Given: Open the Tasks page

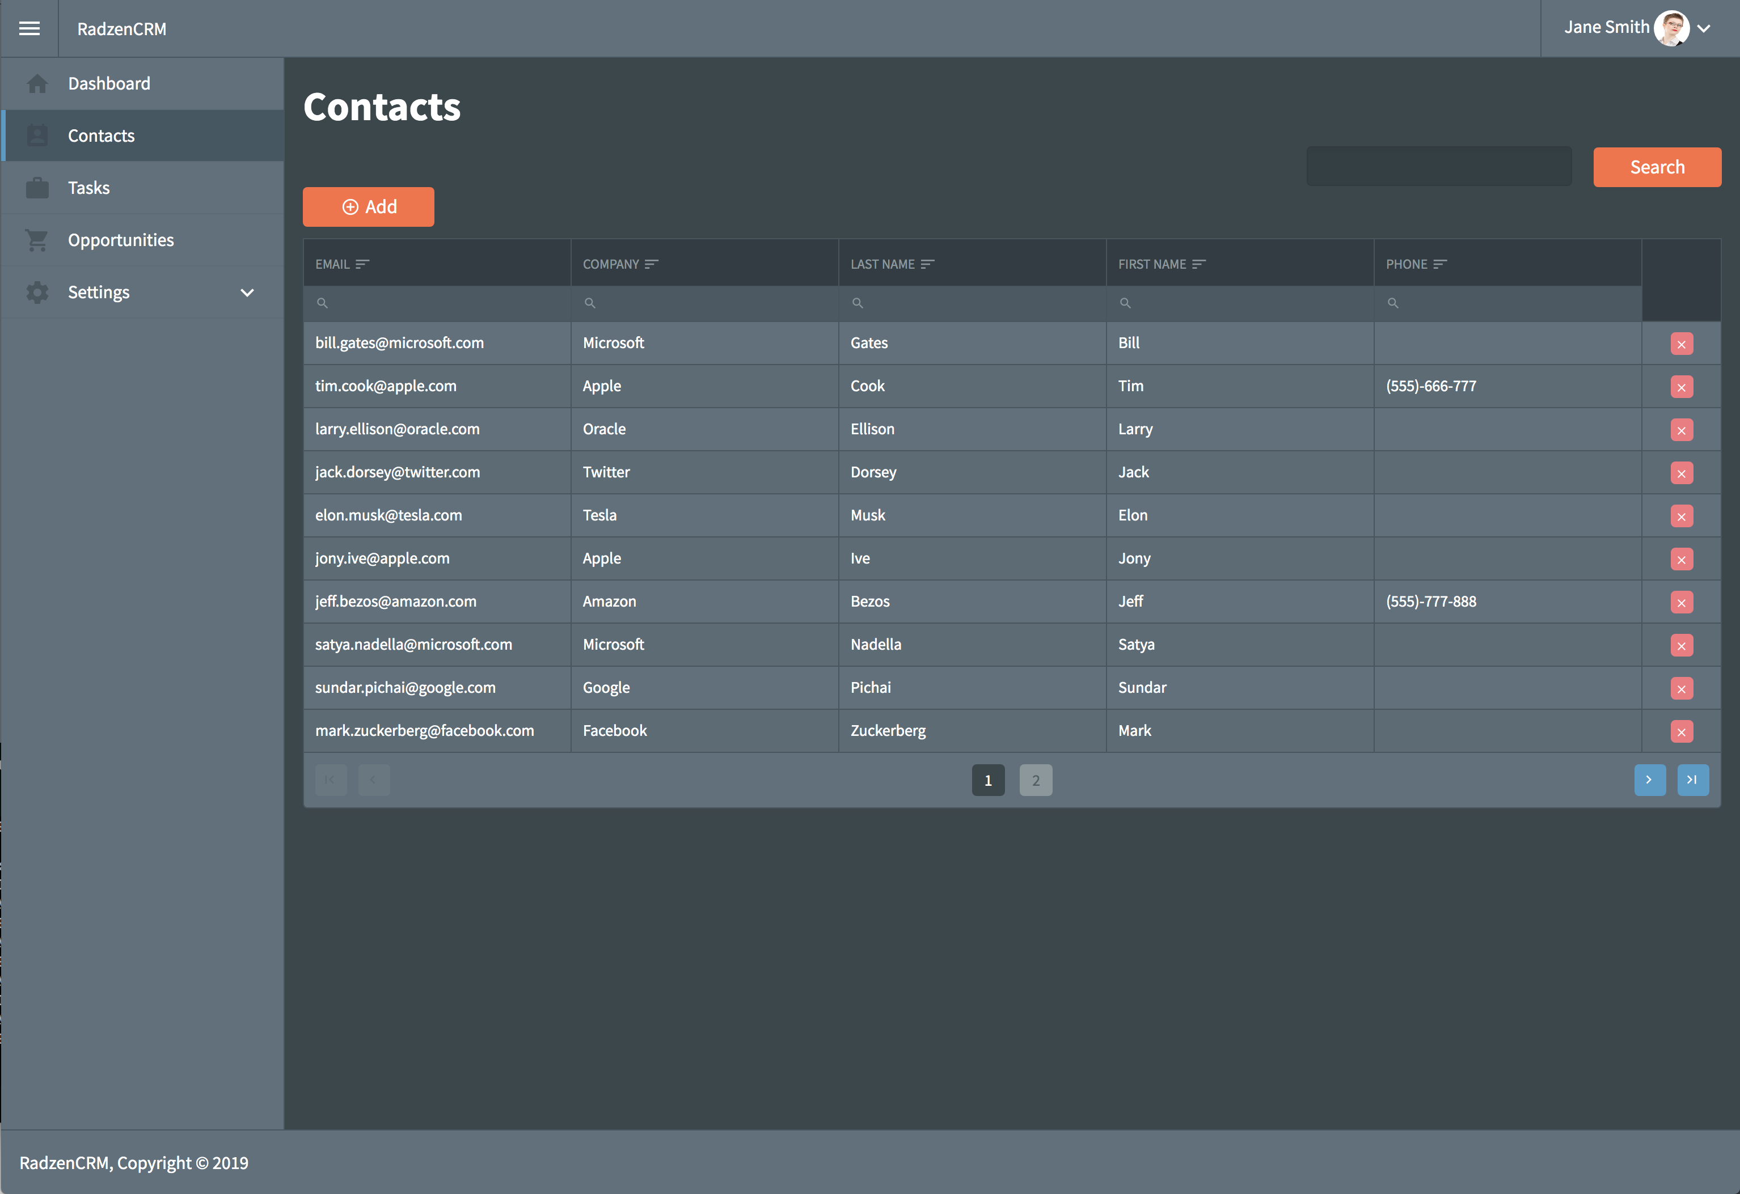Looking at the screenshot, I should tap(143, 188).
